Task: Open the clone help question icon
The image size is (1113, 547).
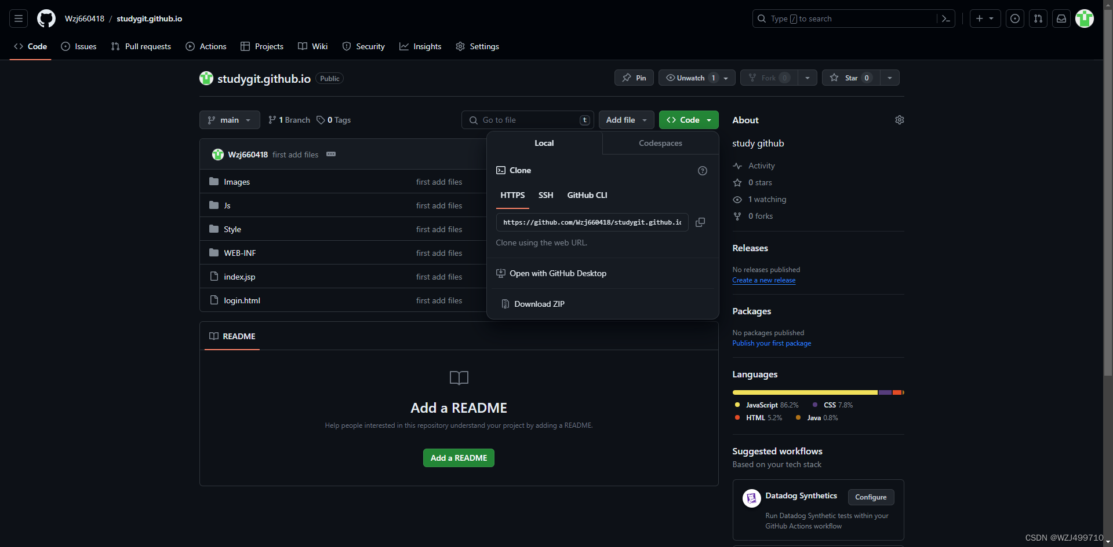Action: pos(703,171)
